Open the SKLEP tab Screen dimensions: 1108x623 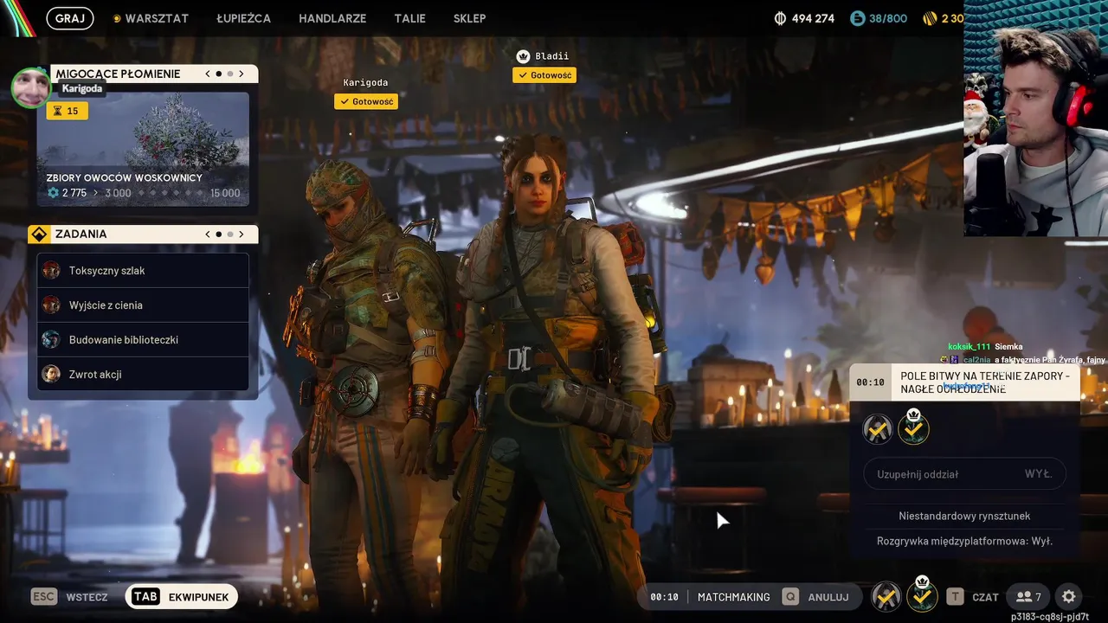click(469, 18)
